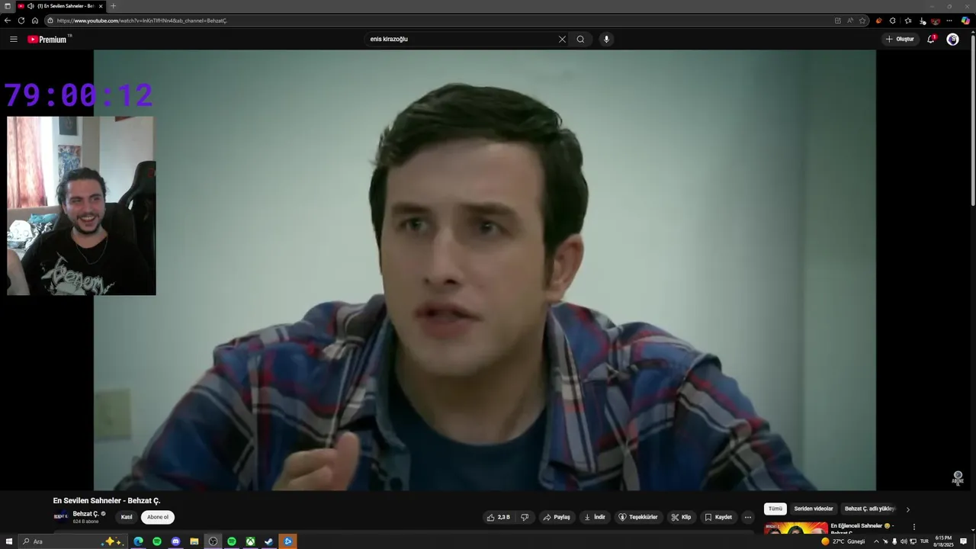Click İndir download button
The height and width of the screenshot is (549, 976).
pyautogui.click(x=595, y=517)
